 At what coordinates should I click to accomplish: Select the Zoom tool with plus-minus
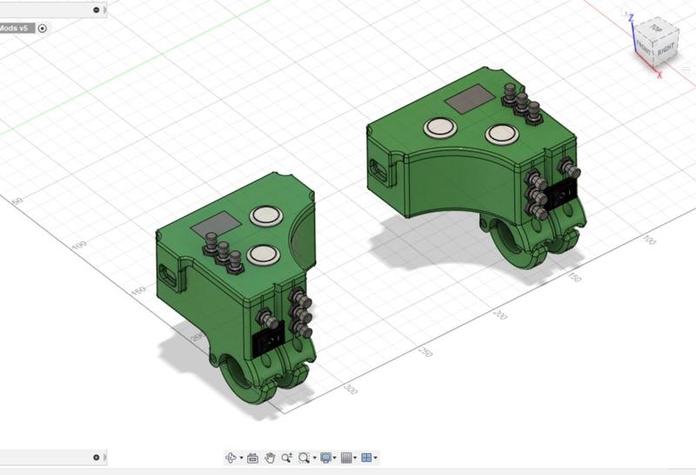pyautogui.click(x=286, y=458)
